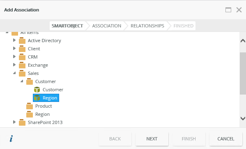Select the Exchange folder label
Image resolution: width=246 pixels, height=149 pixels.
pos(38,65)
